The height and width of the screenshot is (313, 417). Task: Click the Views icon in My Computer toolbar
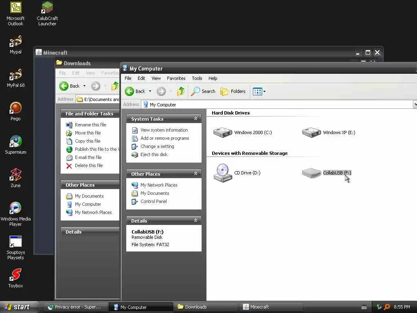click(257, 92)
